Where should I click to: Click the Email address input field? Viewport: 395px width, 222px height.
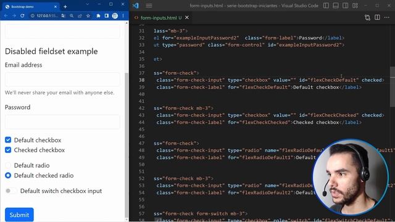(x=62, y=80)
